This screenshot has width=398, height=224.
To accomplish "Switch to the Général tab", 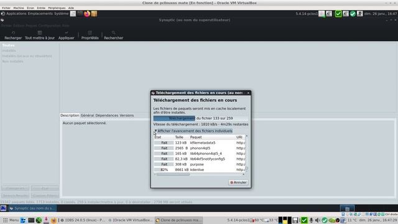I will tap(87, 115).
